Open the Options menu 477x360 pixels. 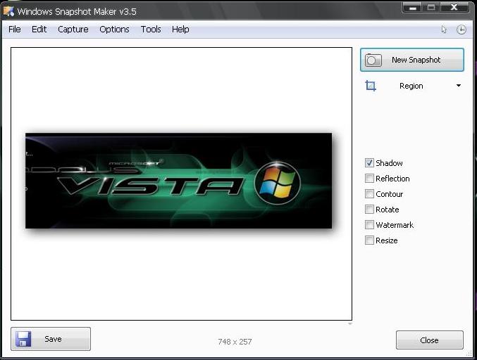click(x=114, y=29)
